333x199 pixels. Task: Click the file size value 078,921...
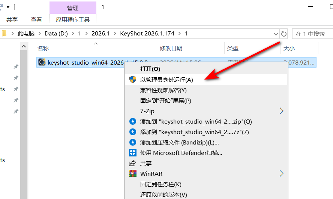[299, 63]
